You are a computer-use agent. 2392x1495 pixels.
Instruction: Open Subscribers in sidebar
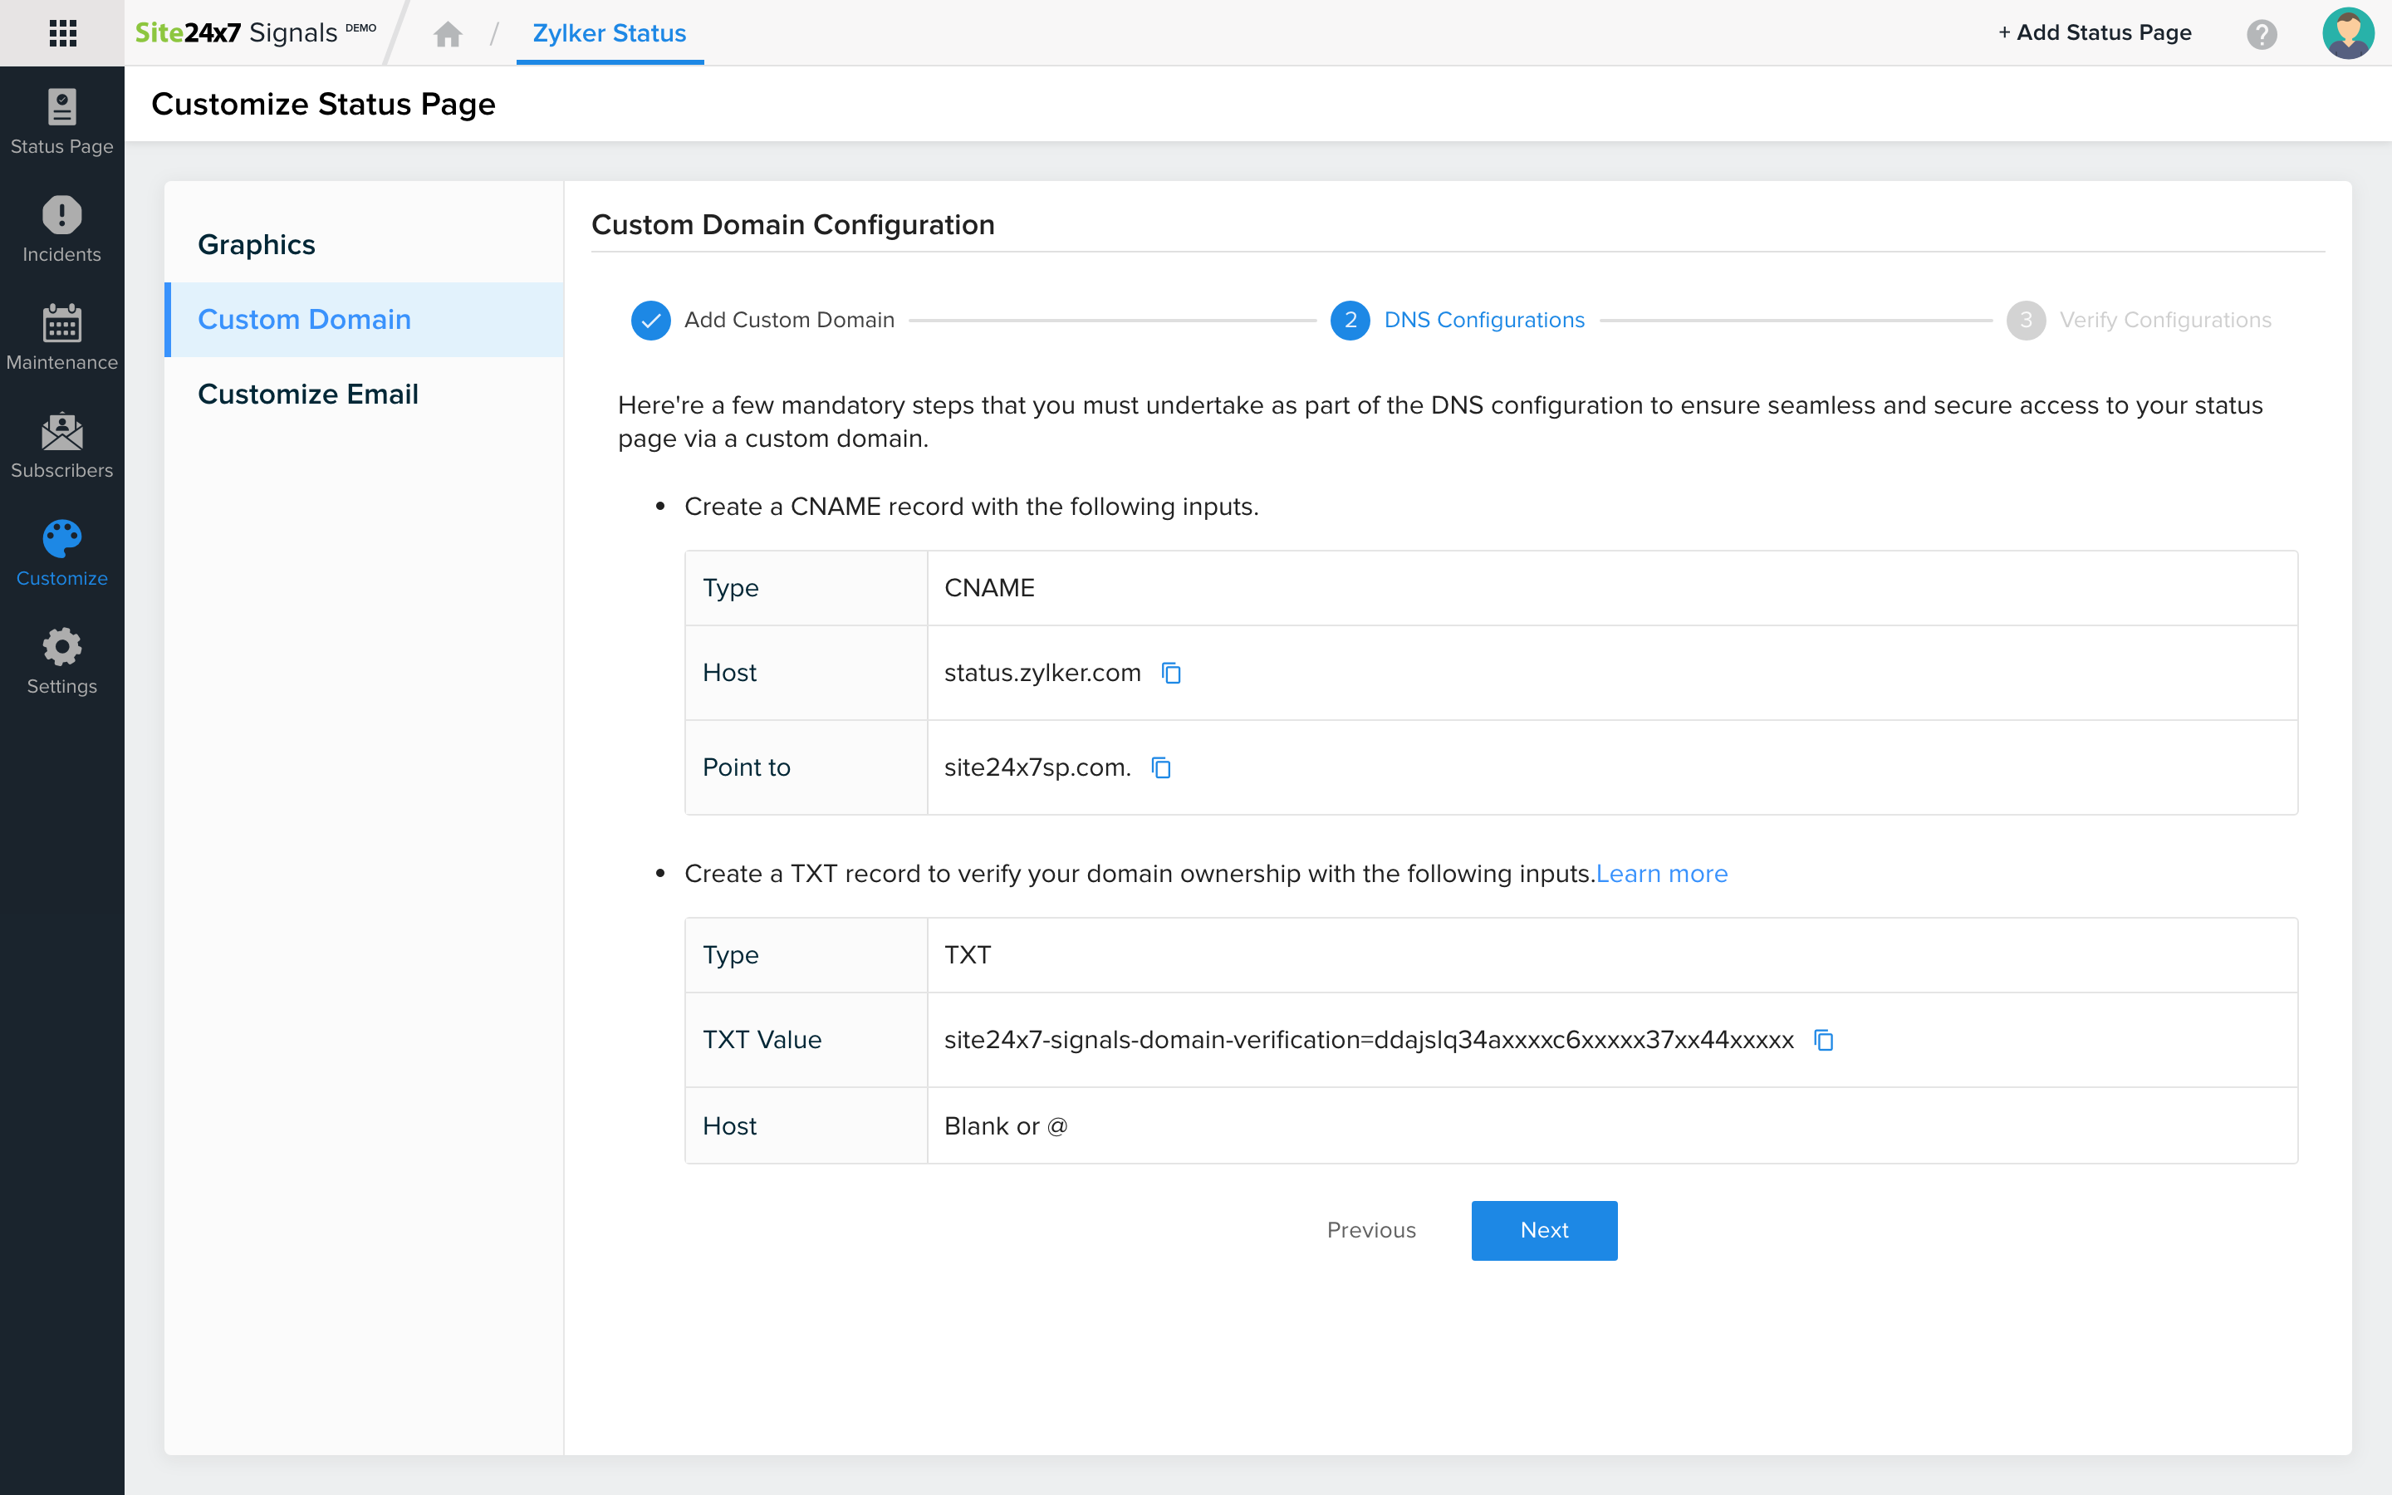62,445
